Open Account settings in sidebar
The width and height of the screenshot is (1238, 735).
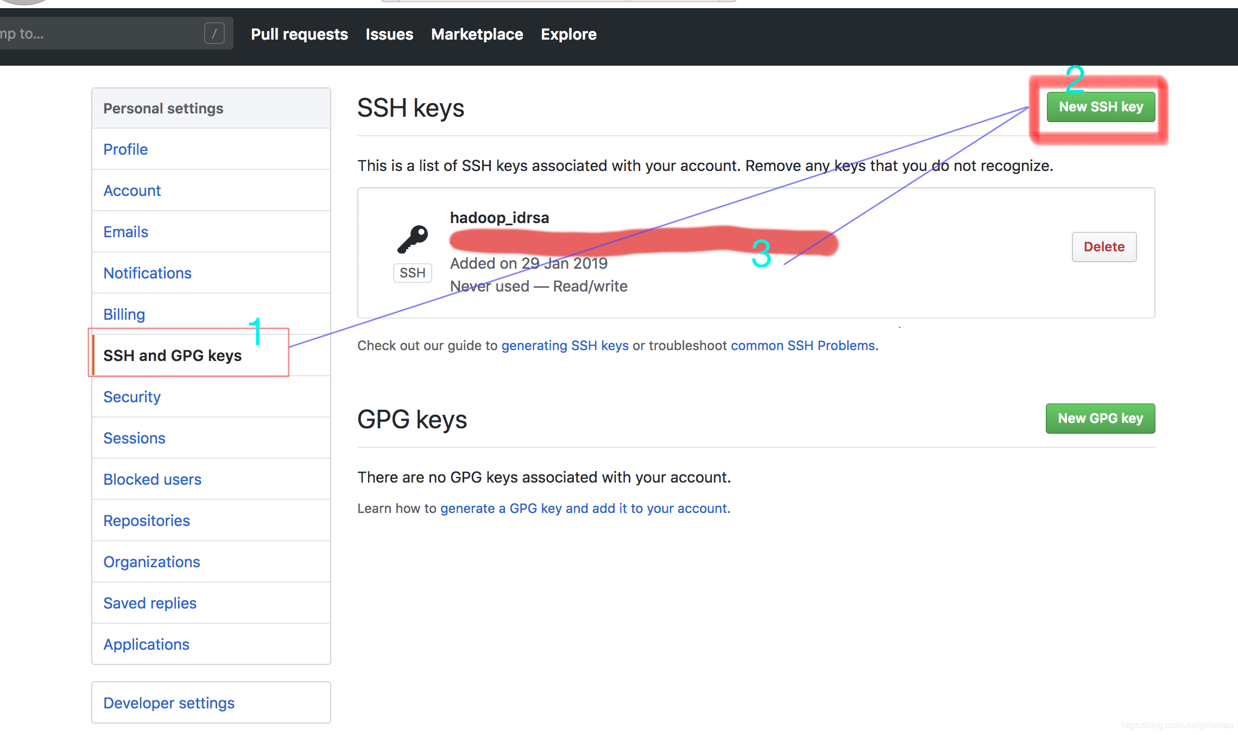(211, 191)
